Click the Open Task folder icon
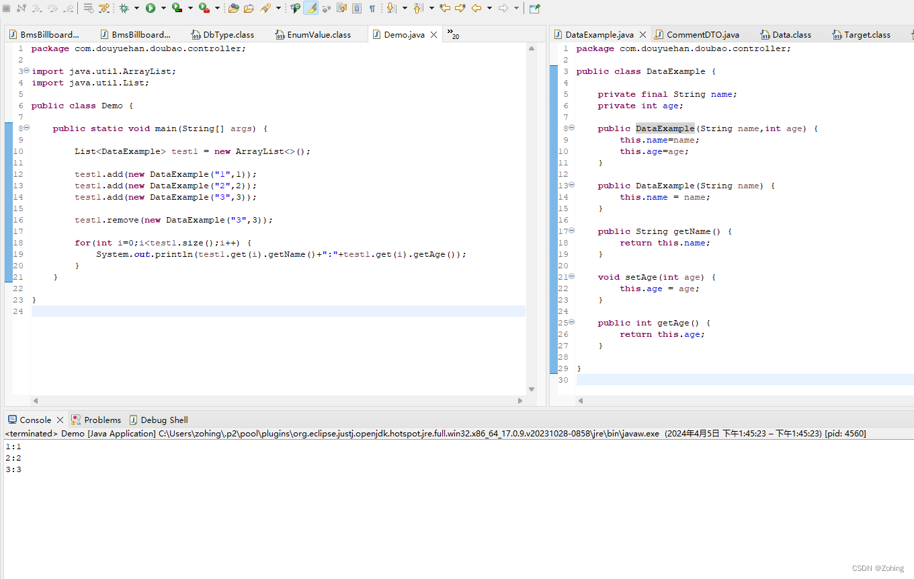914x579 pixels. (x=249, y=8)
